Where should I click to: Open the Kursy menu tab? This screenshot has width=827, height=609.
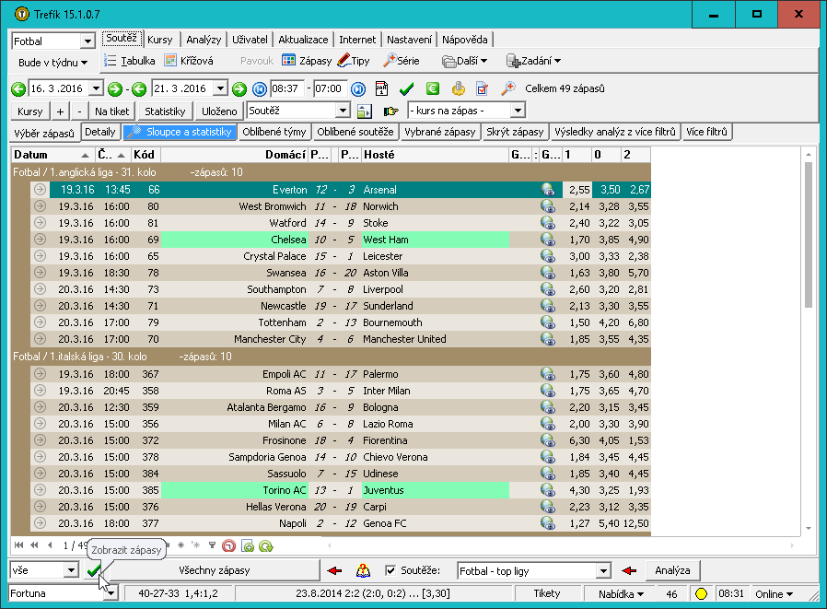coord(160,40)
